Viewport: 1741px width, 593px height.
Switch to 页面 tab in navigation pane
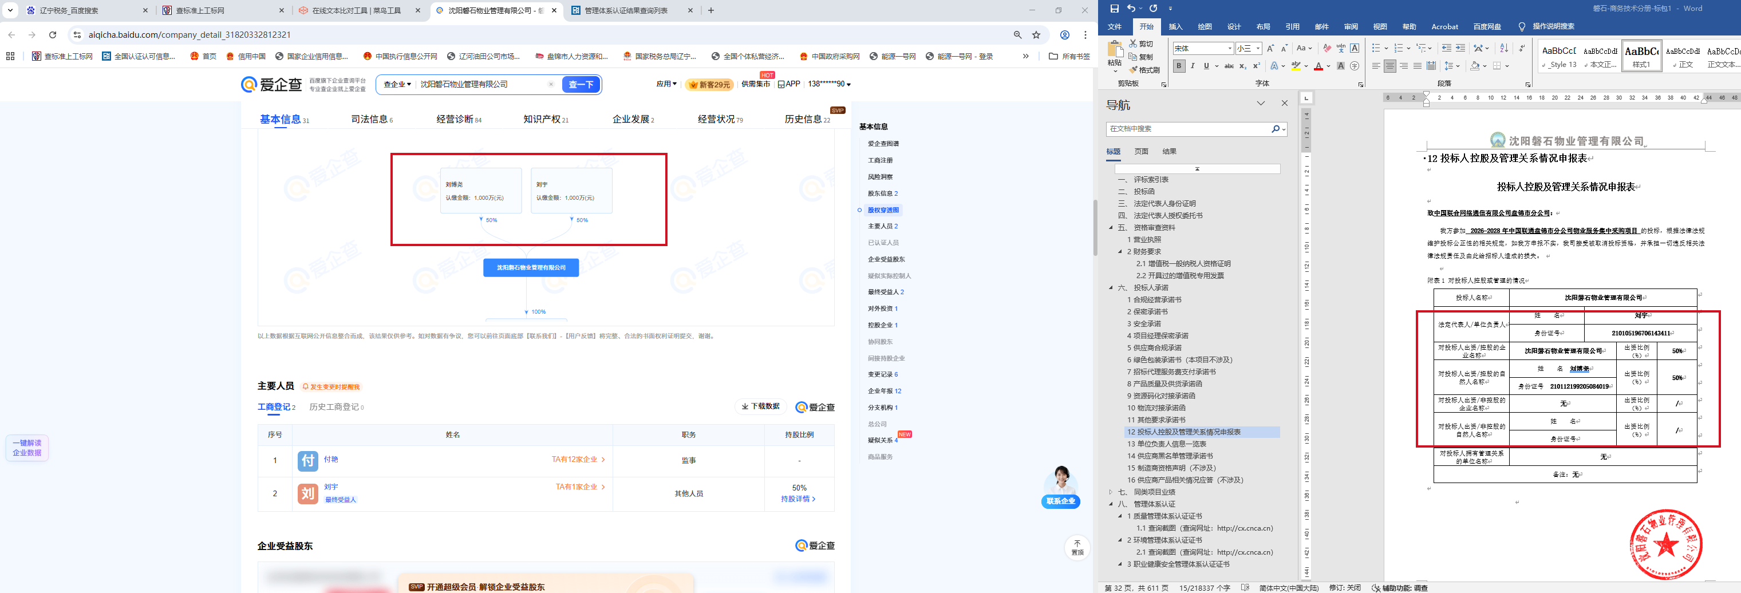[1141, 151]
